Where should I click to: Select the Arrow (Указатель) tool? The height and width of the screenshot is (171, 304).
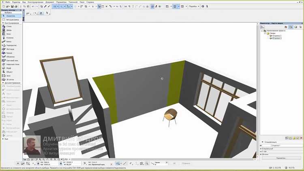tap(11, 16)
